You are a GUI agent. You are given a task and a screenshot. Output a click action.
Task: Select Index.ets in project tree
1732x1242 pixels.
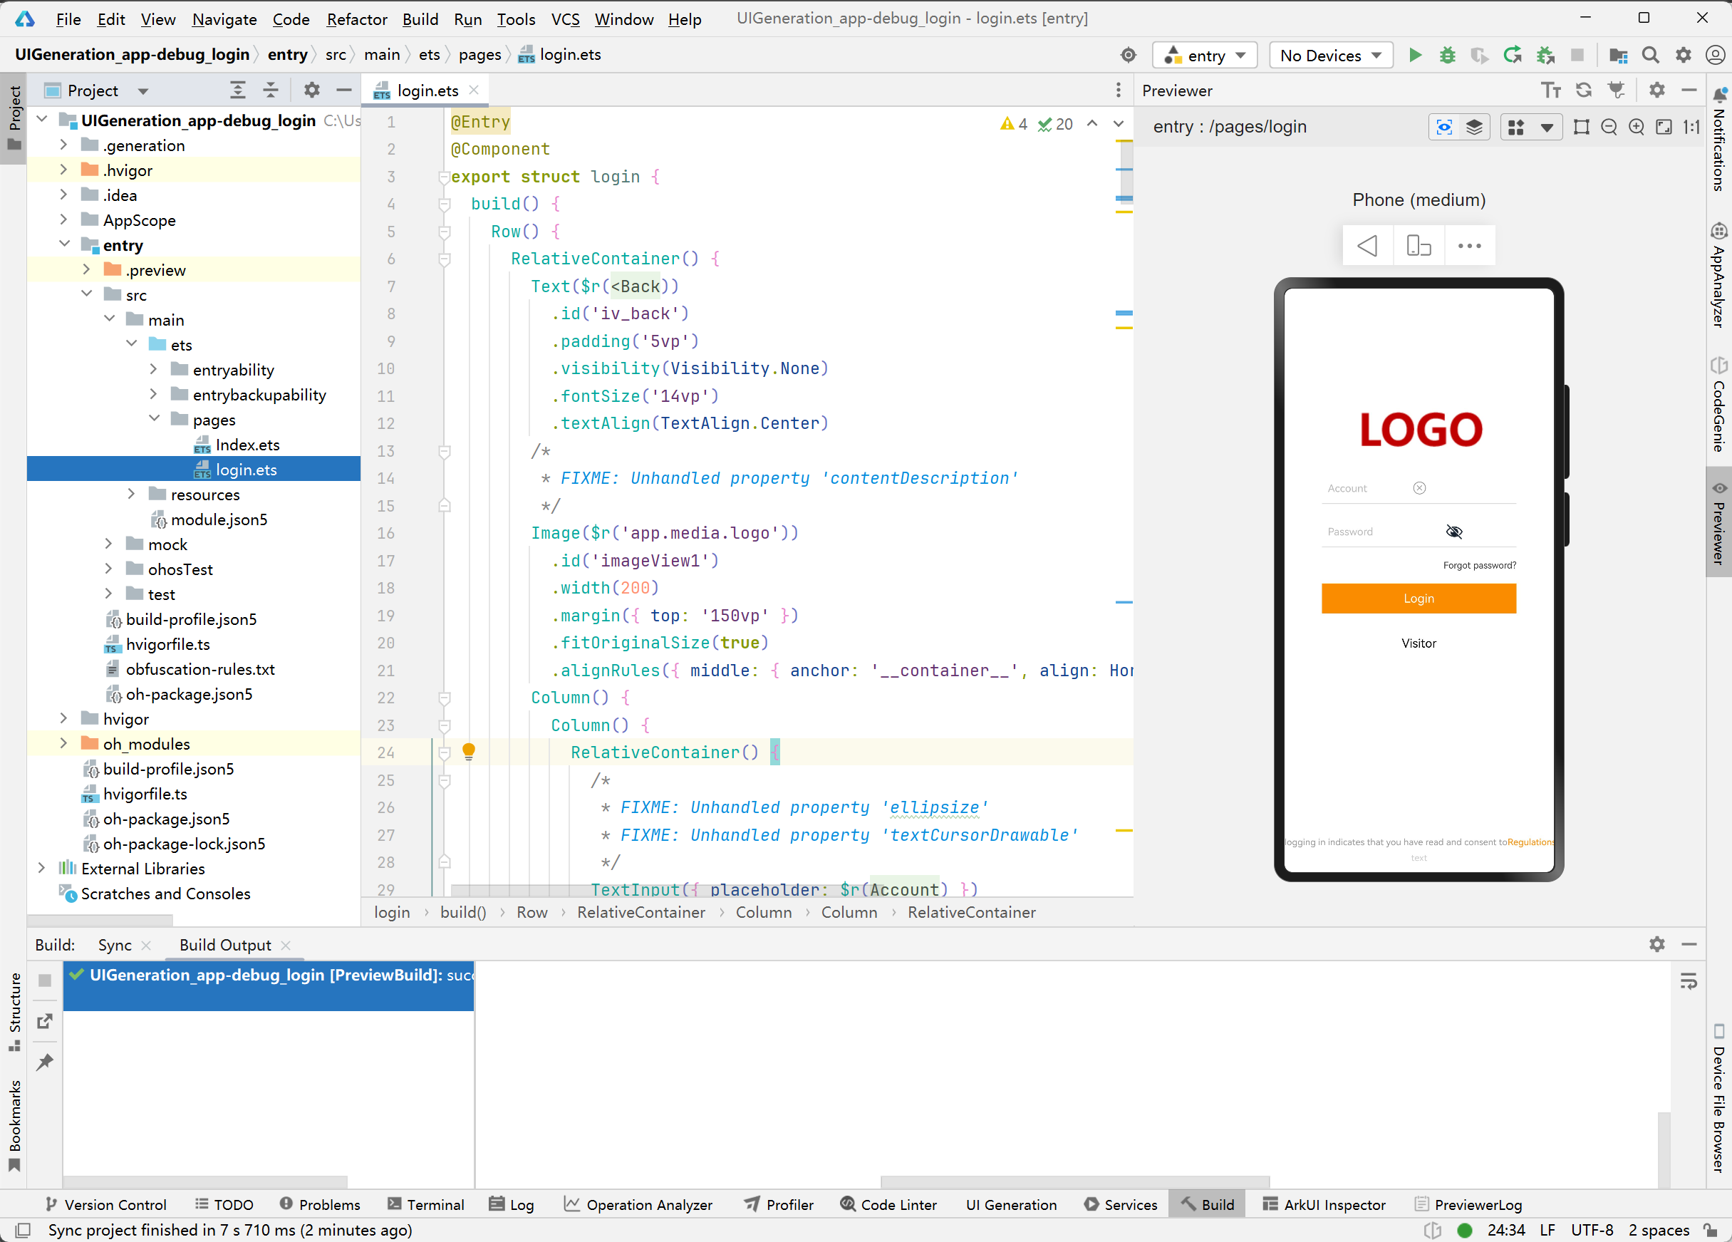pyautogui.click(x=247, y=445)
